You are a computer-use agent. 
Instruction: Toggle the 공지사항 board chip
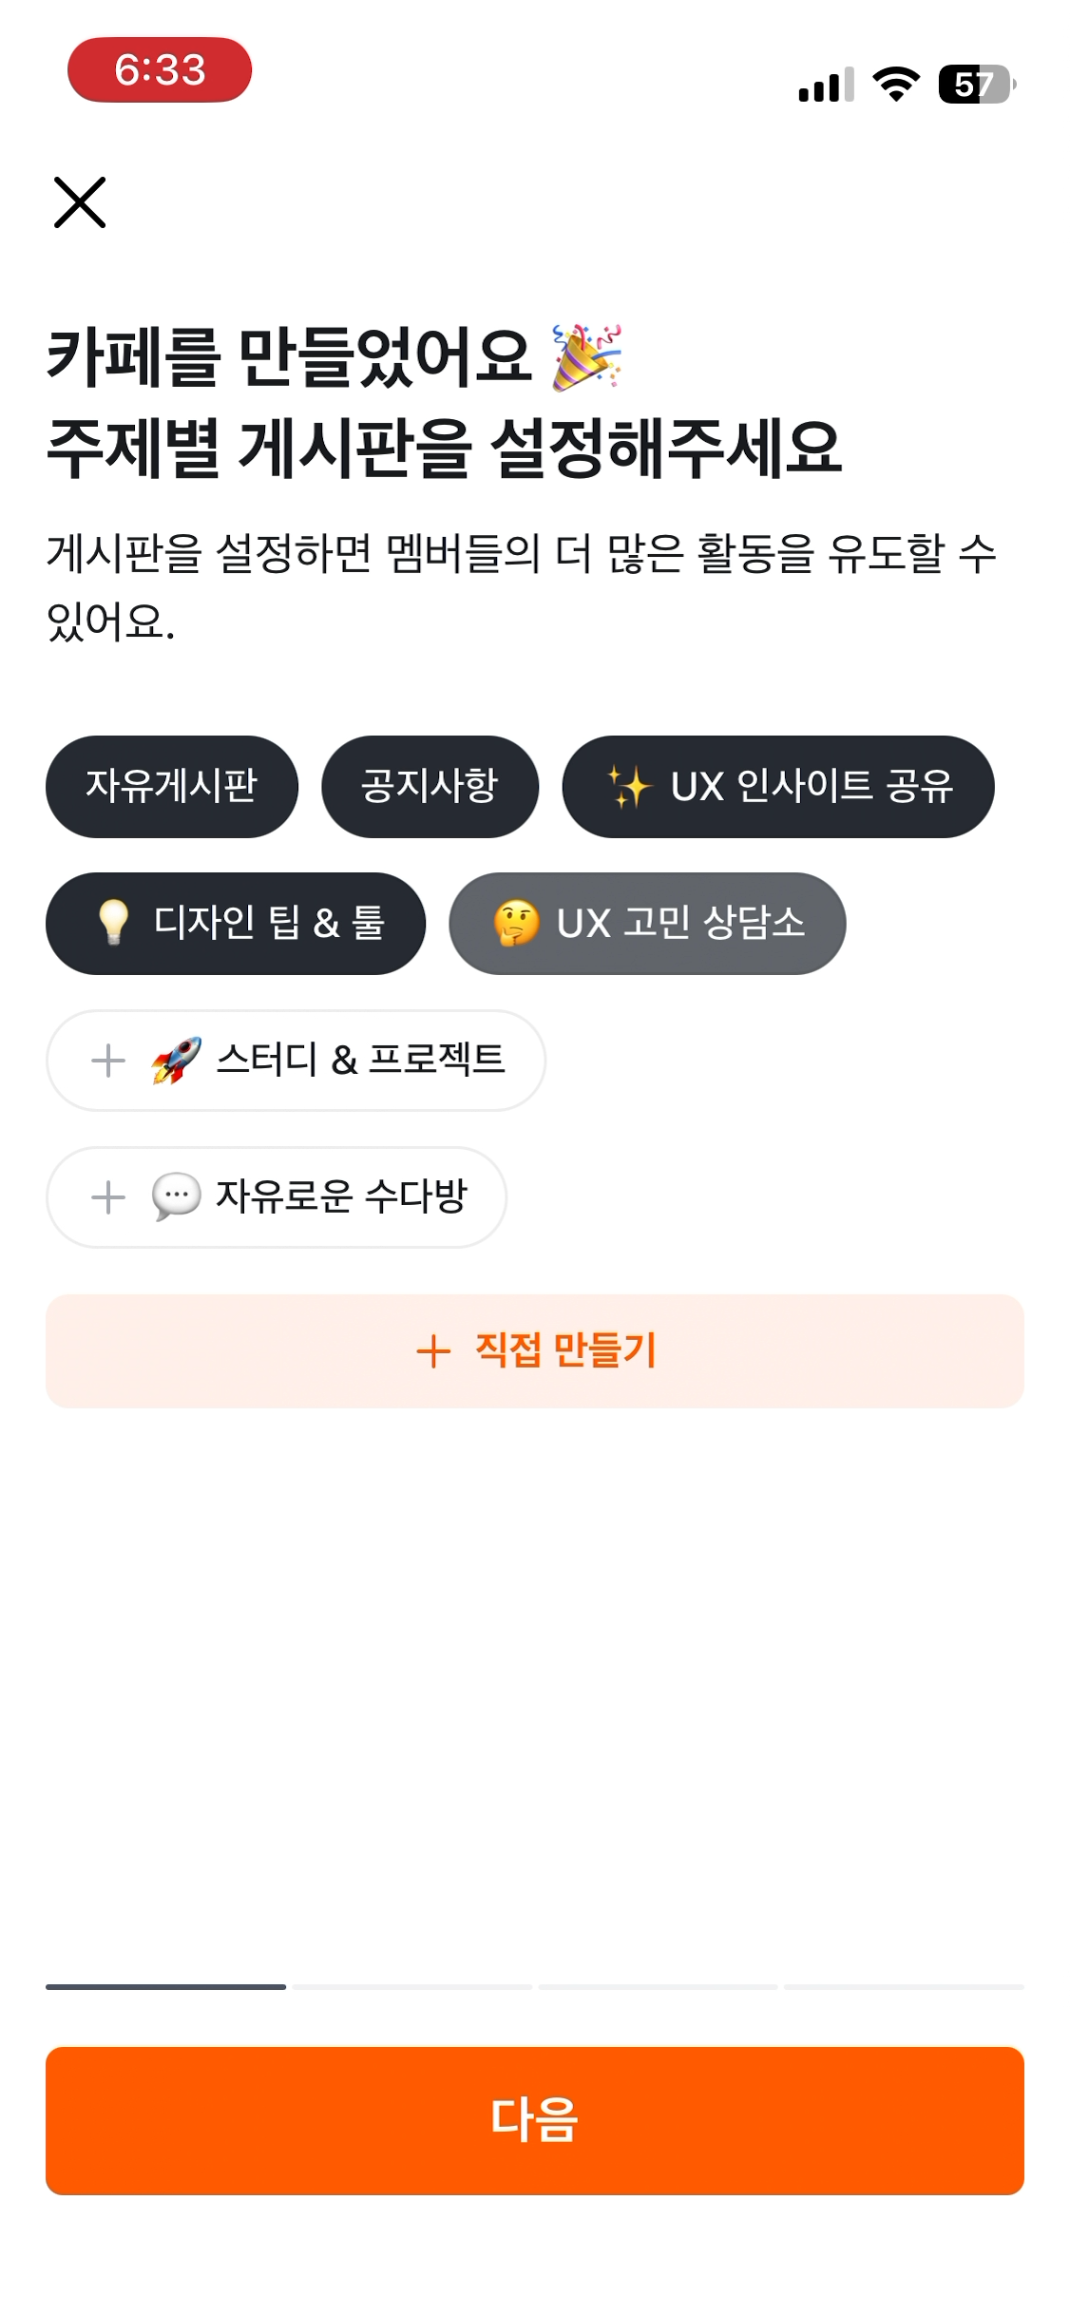(x=430, y=786)
